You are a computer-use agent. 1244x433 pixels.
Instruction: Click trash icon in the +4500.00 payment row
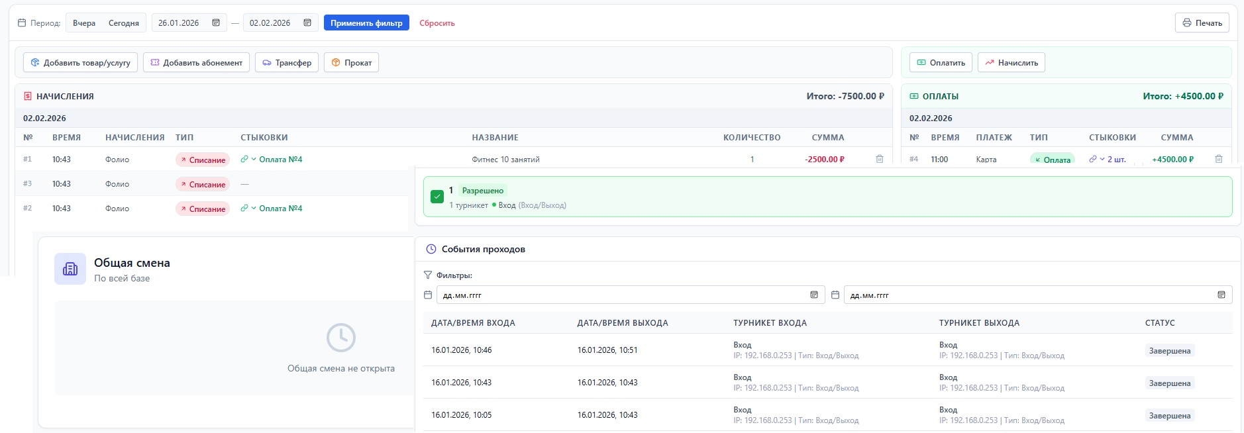1218,159
